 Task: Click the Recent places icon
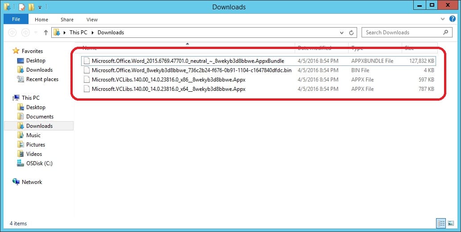[21, 79]
